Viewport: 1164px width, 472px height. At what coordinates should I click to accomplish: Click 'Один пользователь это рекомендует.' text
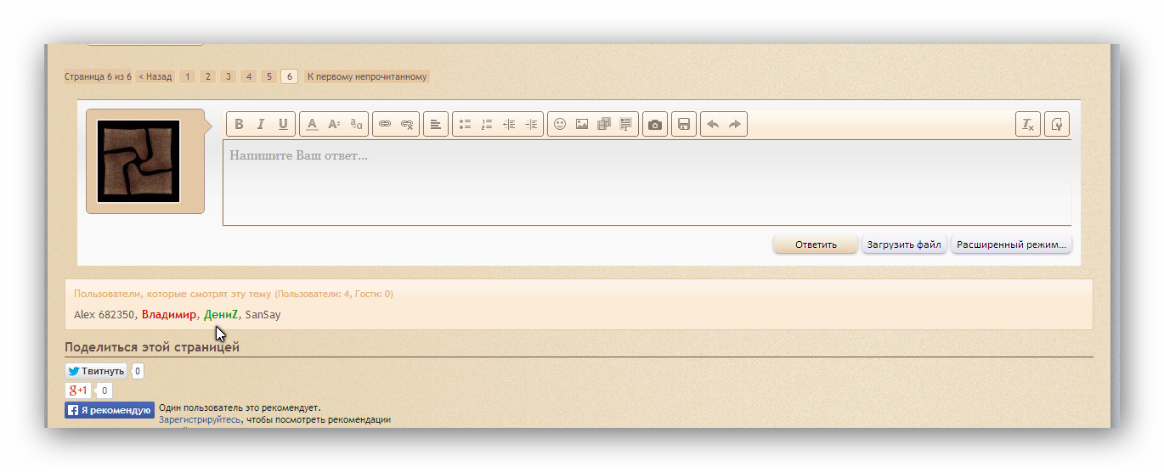(240, 408)
